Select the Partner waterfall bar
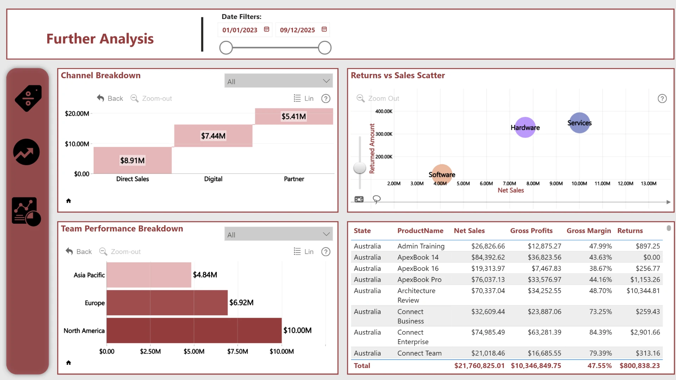Image resolution: width=676 pixels, height=380 pixels. click(294, 116)
